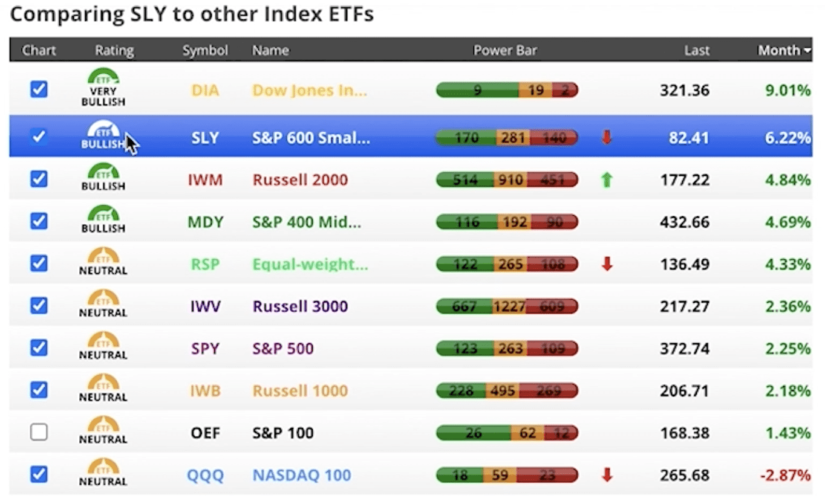Click the last price 206.71
This screenshot has width=825, height=504.
685,391
